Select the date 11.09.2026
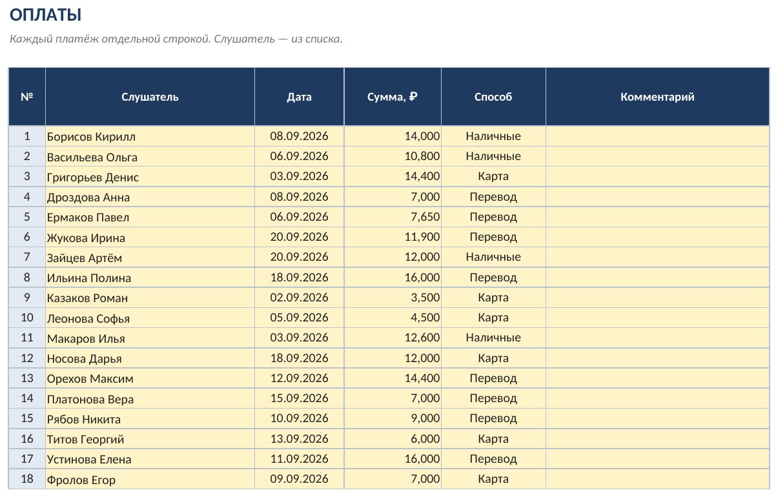The height and width of the screenshot is (497, 778). click(299, 459)
